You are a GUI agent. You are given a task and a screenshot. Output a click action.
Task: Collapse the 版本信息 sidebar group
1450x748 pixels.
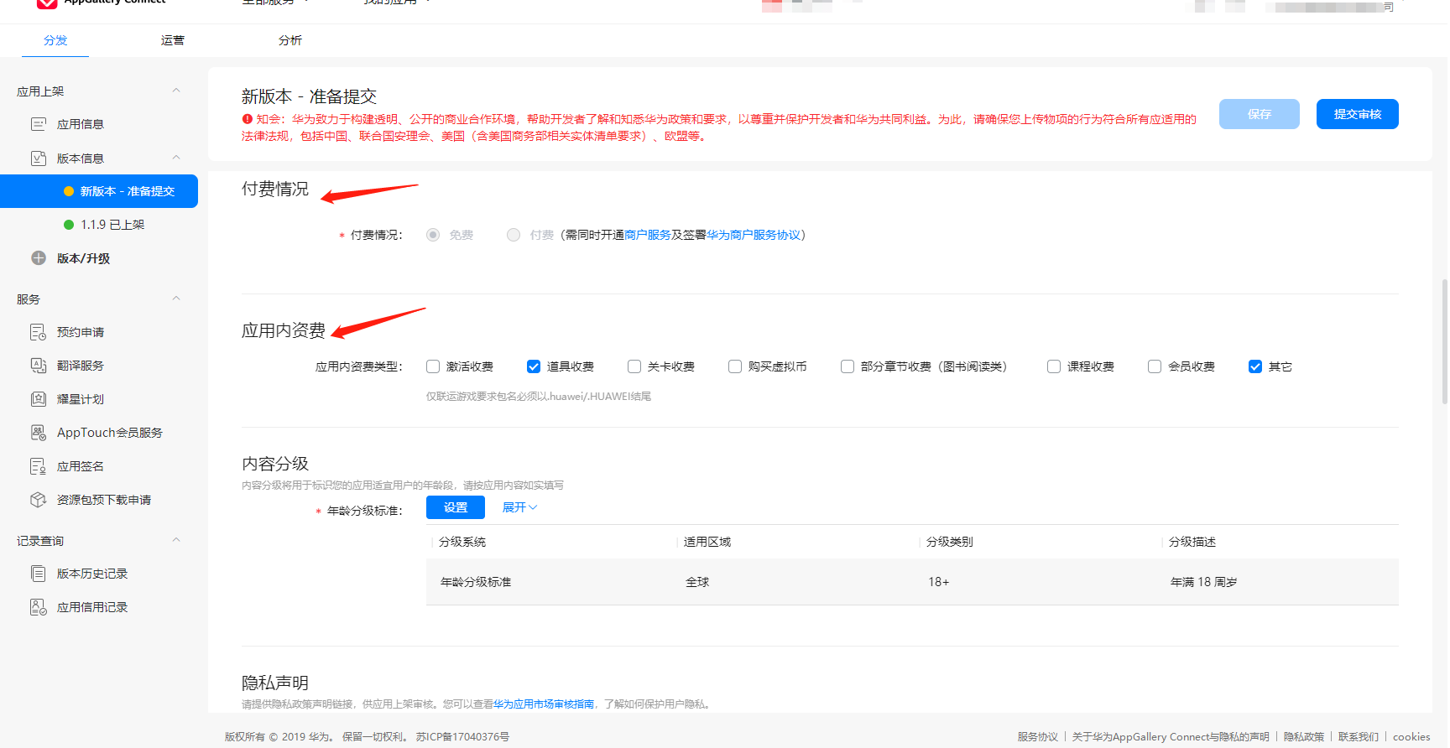pos(176,158)
